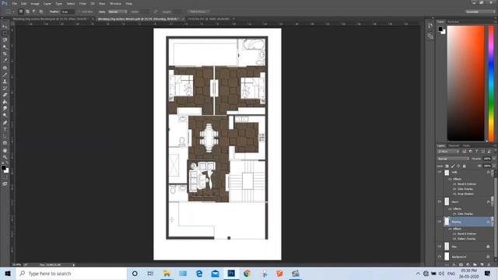Hide the walls layer

[x=440, y=172]
